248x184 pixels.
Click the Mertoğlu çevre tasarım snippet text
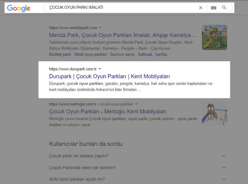123,122
